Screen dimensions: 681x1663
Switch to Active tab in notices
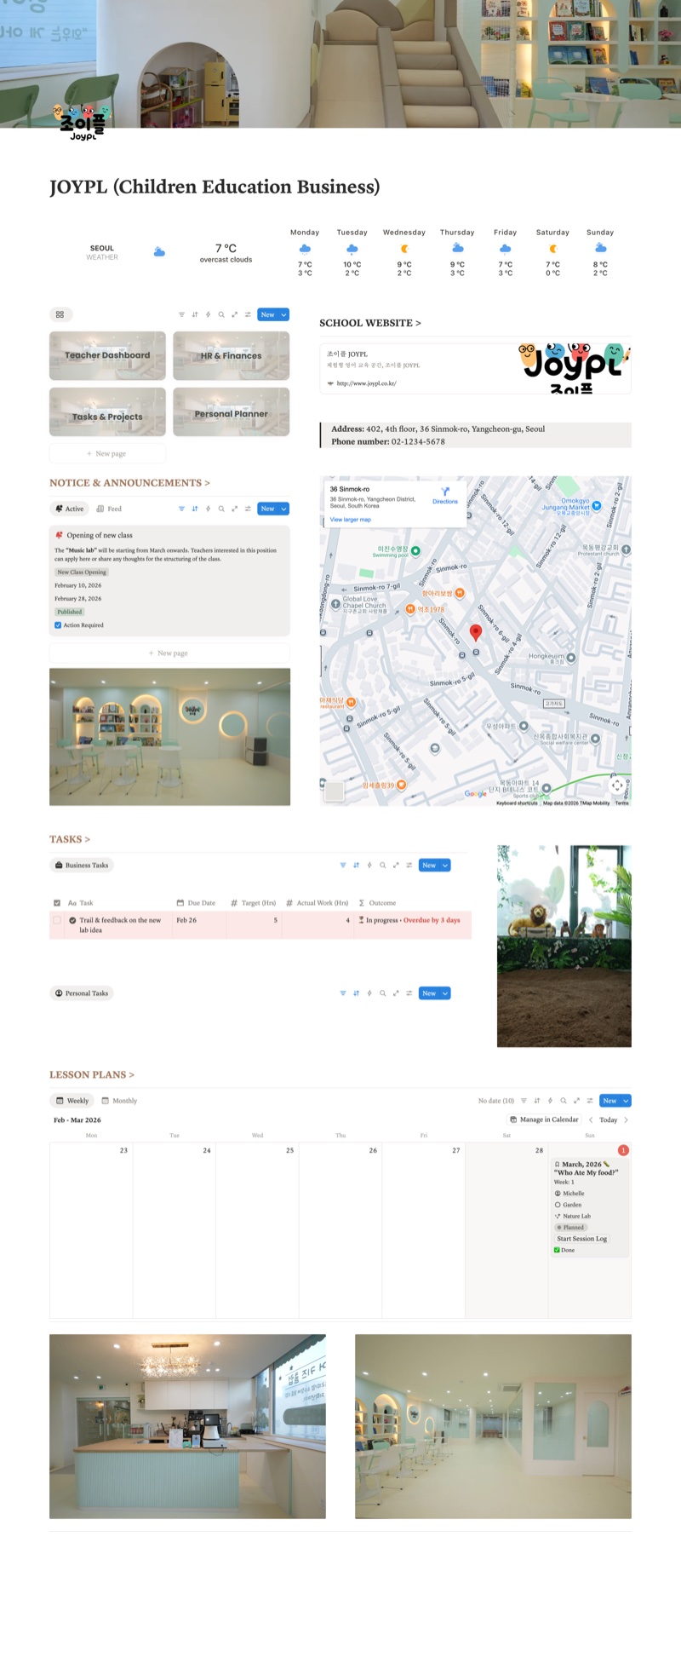(70, 509)
